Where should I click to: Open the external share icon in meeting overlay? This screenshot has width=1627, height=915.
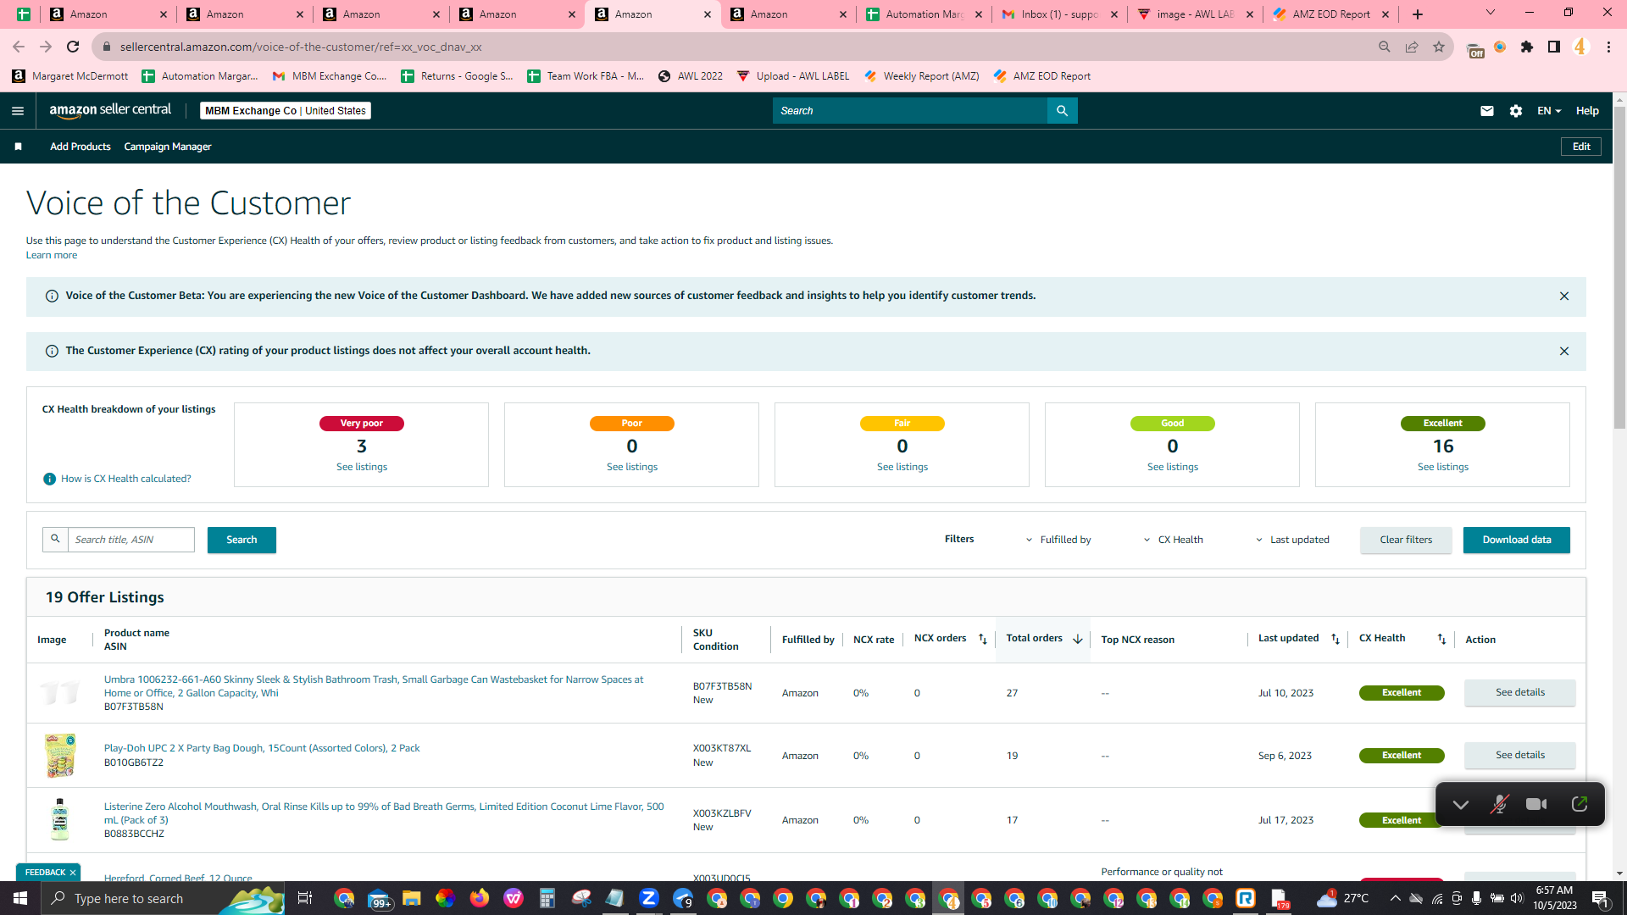point(1580,804)
